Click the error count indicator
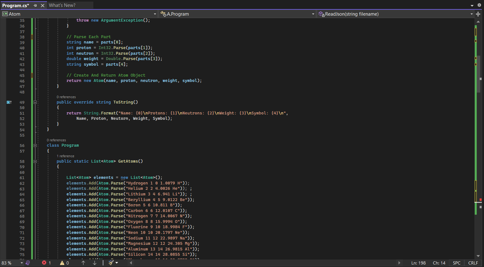Viewport: 484px width, 267px height. pyautogui.click(x=47, y=263)
